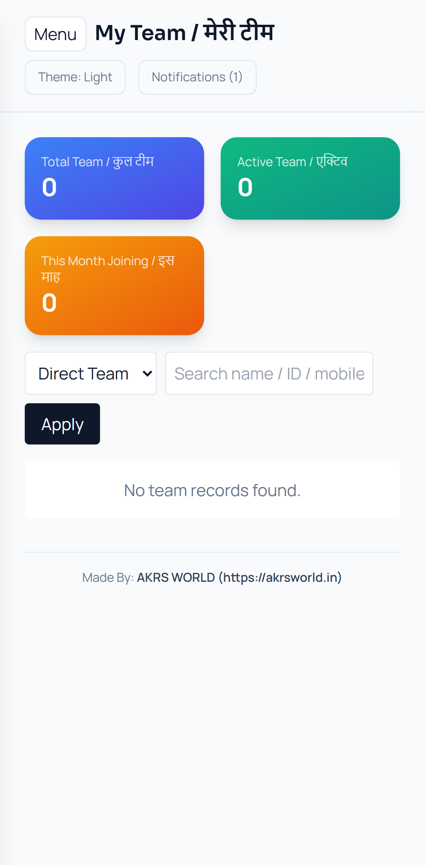Open the Menu button

pos(55,34)
